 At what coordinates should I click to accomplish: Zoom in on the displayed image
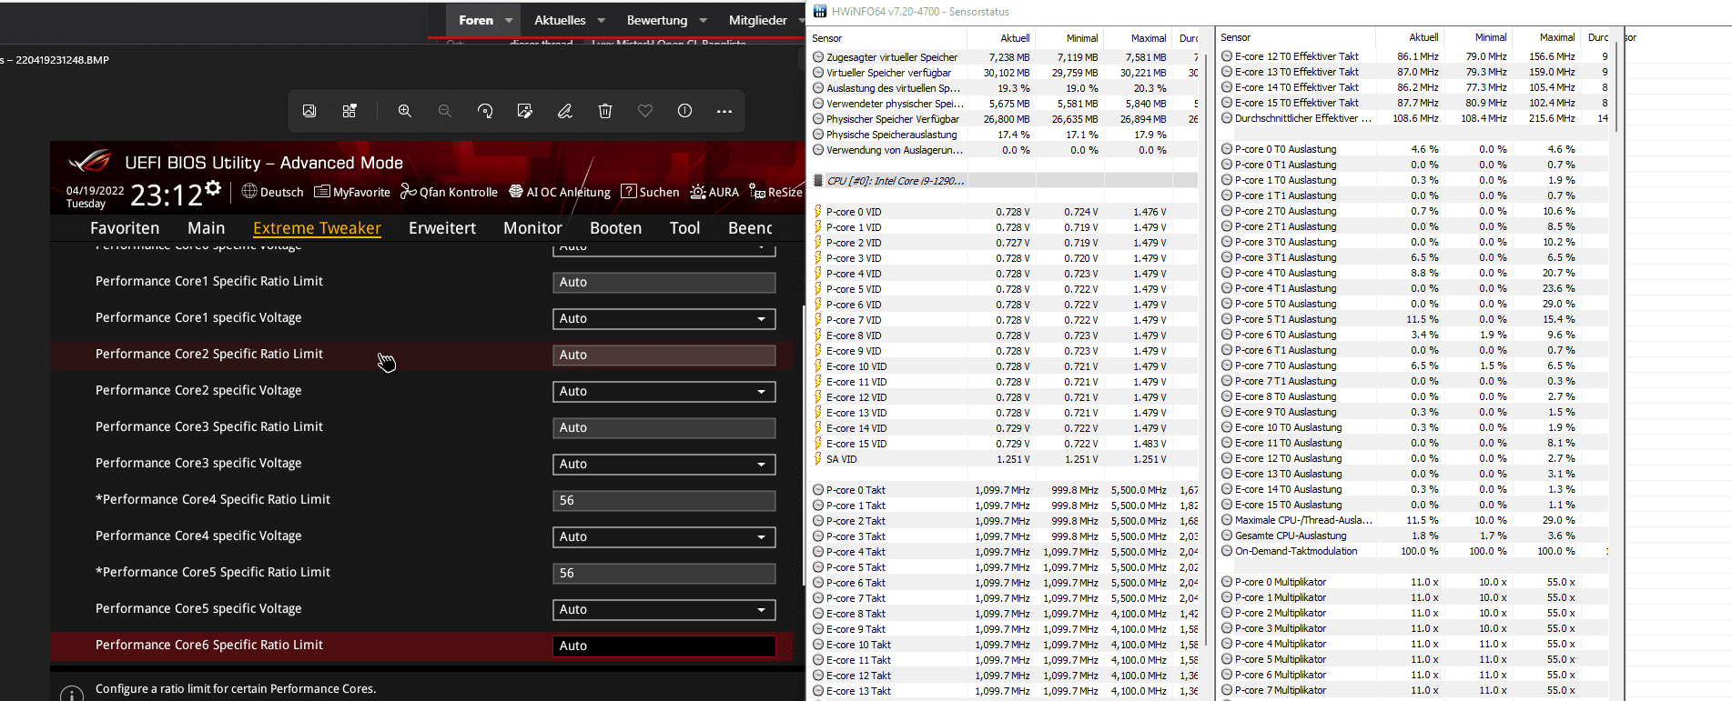point(405,111)
